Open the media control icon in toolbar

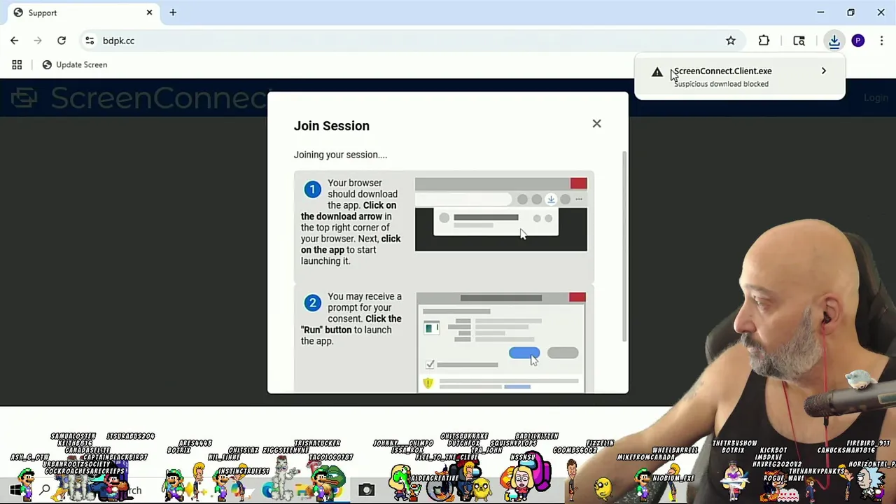[799, 41]
